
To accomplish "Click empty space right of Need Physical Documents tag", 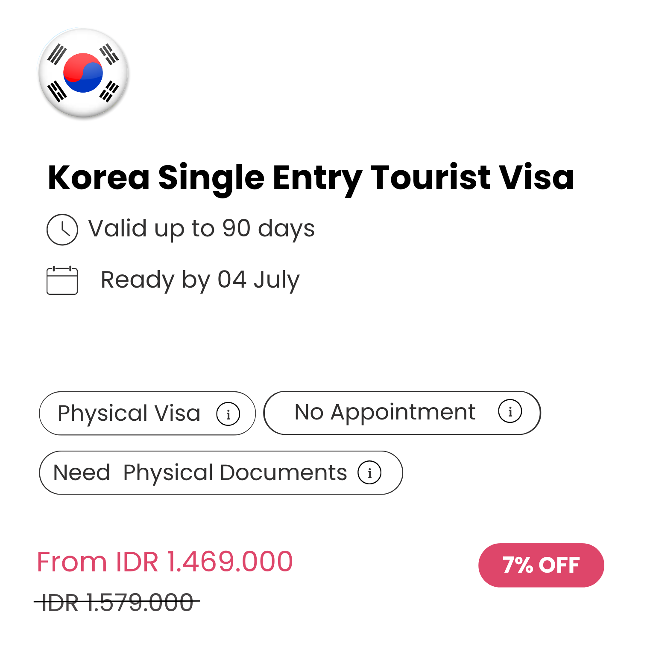I will 512,473.
